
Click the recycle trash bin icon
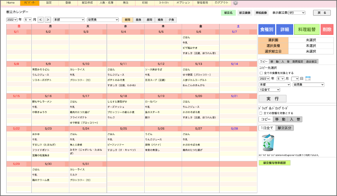[x=268, y=143]
